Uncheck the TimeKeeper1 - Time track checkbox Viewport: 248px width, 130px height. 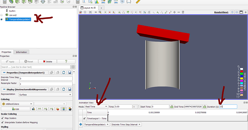(84, 118)
